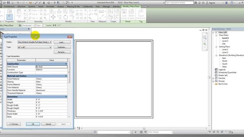Viewport: 244px width, 137px height.
Task: Select Sheets (all) in Project Browser
Action: 223,75
